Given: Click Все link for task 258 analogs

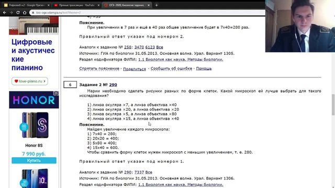Looking at the screenshot, I should tap(160, 47).
